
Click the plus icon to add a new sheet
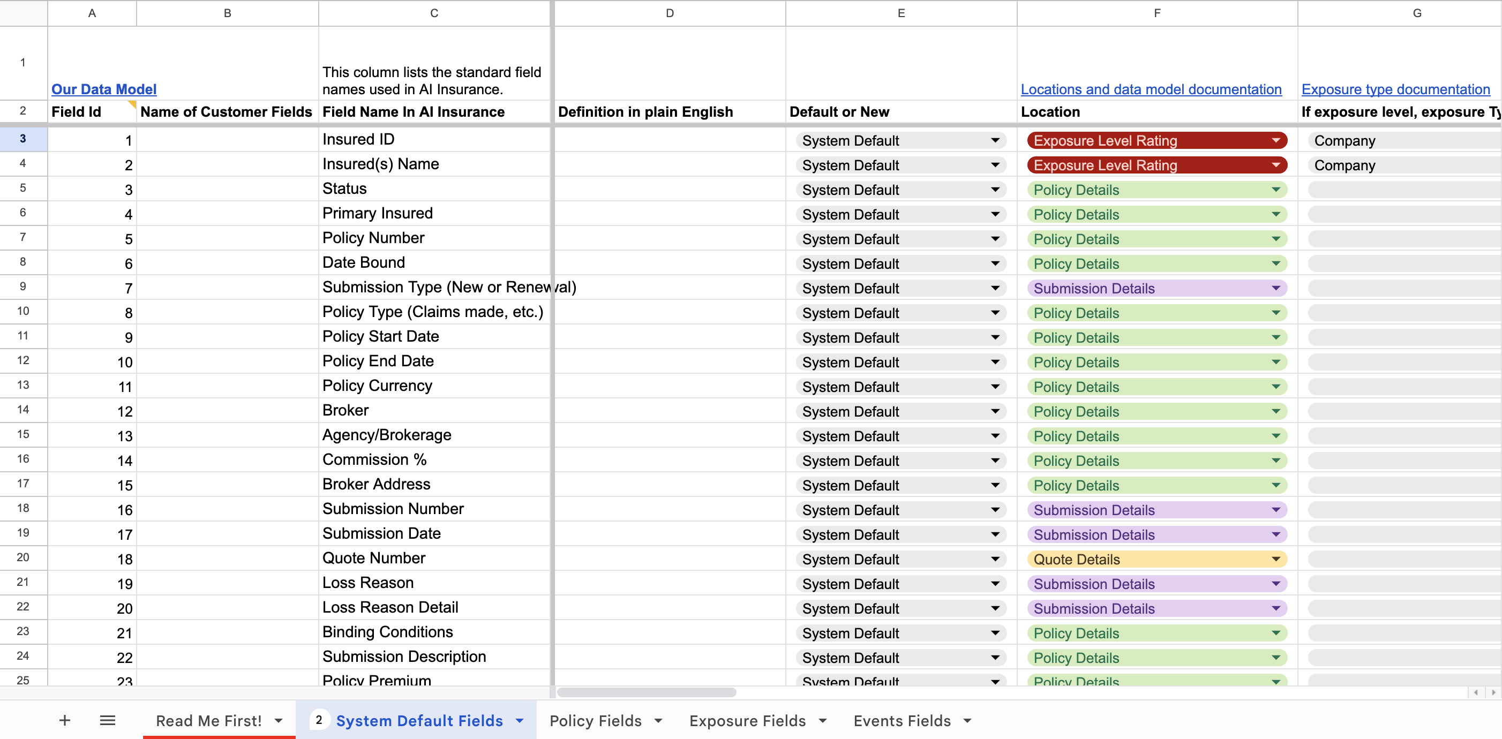point(65,720)
